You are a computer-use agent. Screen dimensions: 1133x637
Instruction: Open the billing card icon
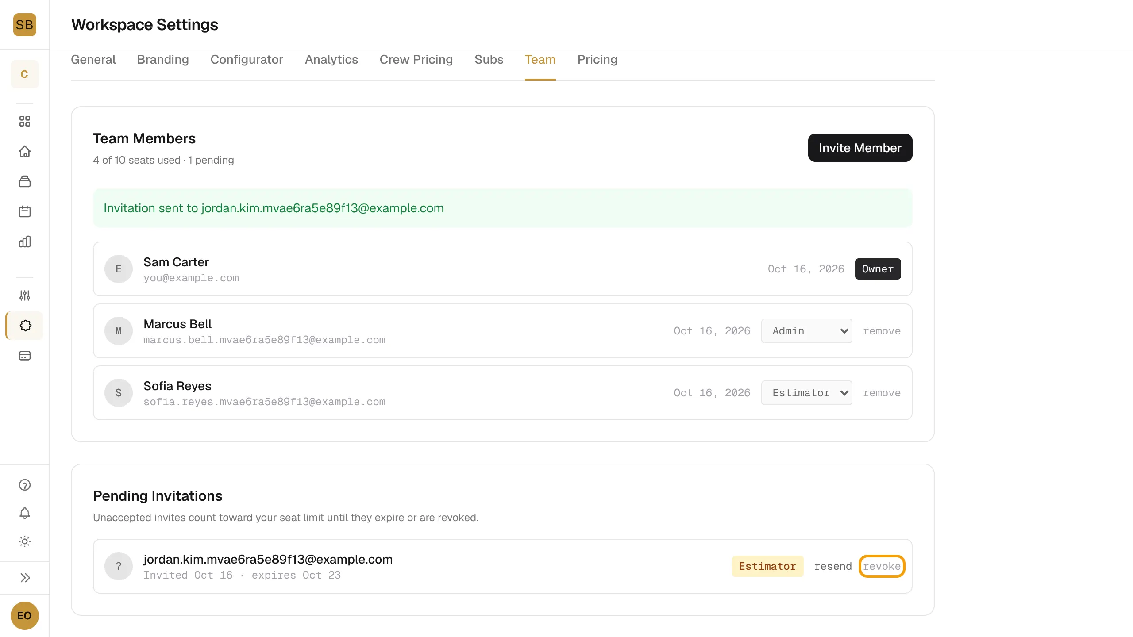25,356
